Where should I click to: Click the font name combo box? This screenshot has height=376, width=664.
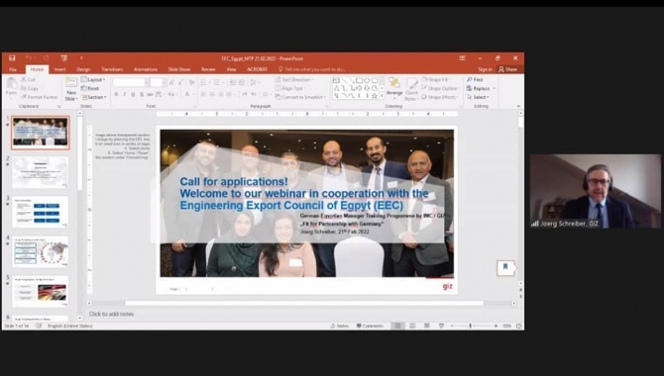click(x=131, y=83)
